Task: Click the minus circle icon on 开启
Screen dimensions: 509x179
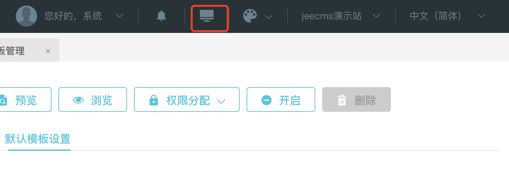Action: pos(267,100)
